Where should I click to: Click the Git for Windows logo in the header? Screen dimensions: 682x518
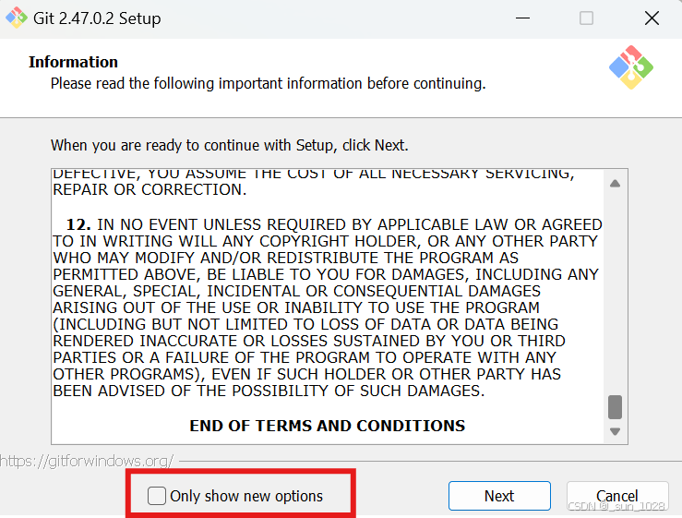[631, 67]
